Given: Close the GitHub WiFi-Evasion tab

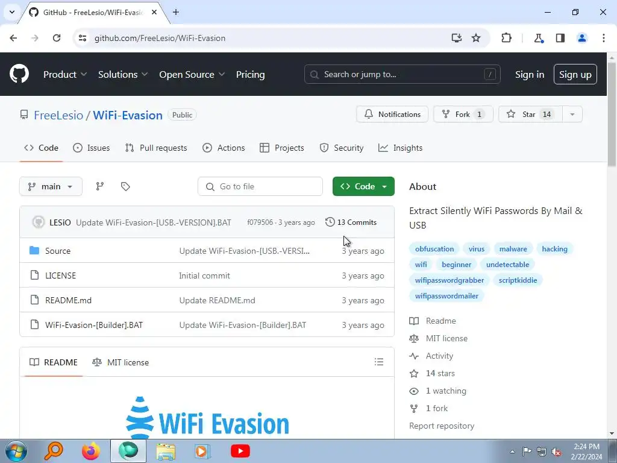Looking at the screenshot, I should (x=154, y=12).
